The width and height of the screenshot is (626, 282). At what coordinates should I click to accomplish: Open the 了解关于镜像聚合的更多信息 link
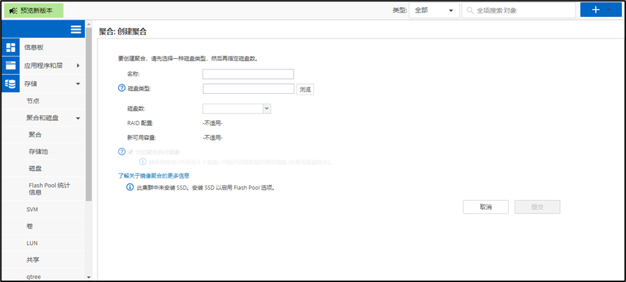coord(154,176)
